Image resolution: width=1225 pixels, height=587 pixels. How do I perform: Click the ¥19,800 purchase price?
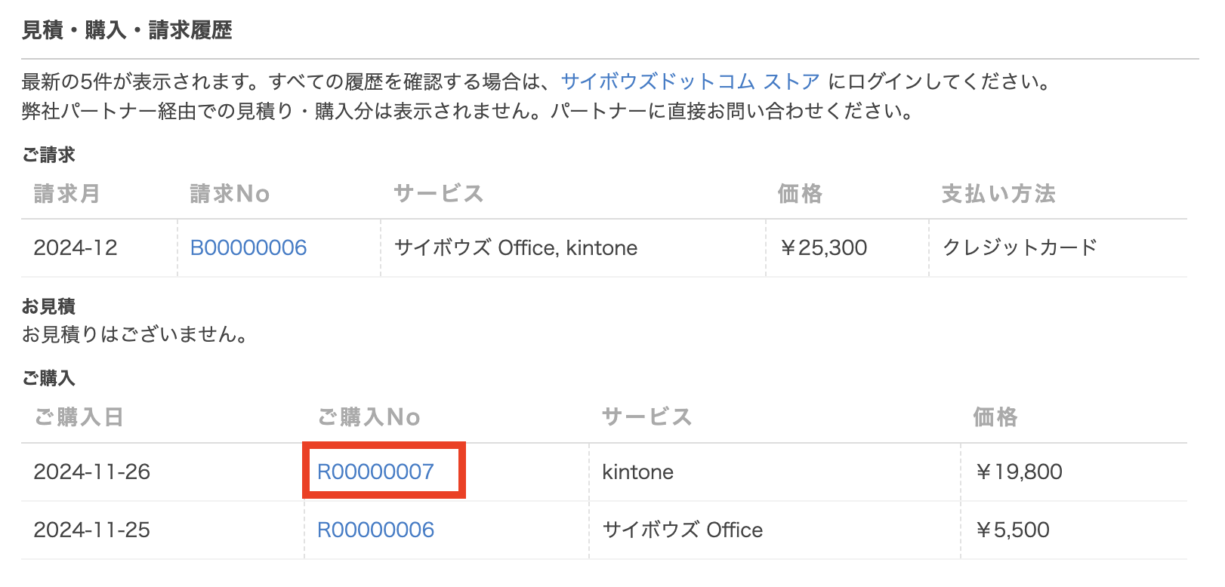pyautogui.click(x=1018, y=472)
